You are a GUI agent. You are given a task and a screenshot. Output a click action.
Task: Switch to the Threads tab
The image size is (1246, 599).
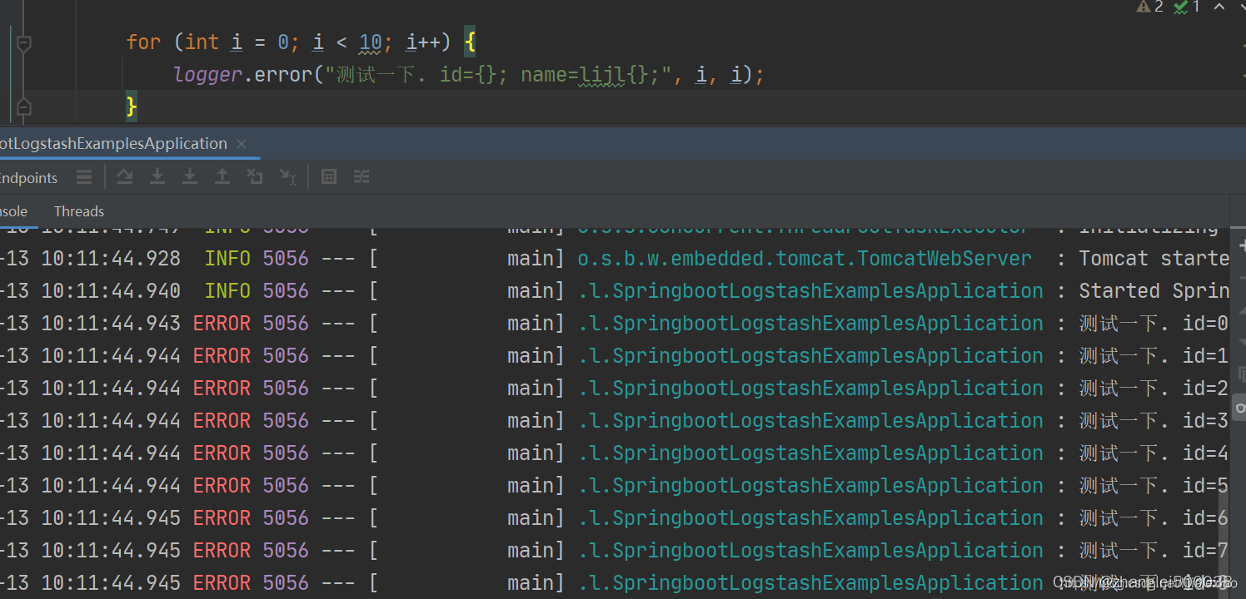click(78, 210)
